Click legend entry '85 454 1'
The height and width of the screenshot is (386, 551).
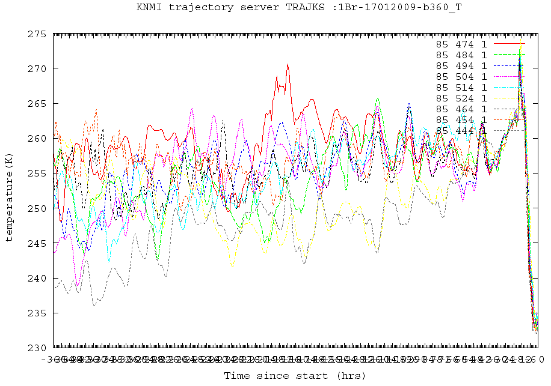pos(462,120)
